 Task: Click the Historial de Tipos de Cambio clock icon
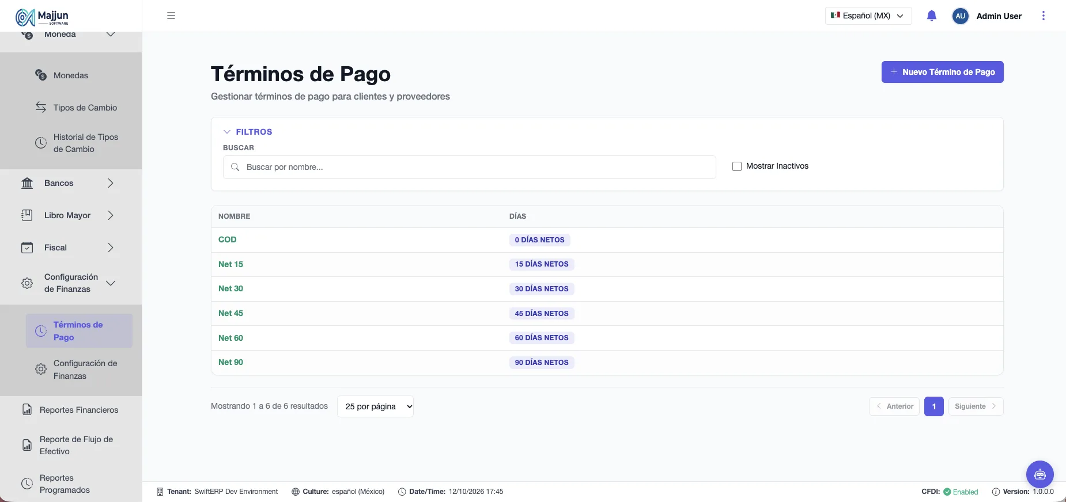point(41,143)
